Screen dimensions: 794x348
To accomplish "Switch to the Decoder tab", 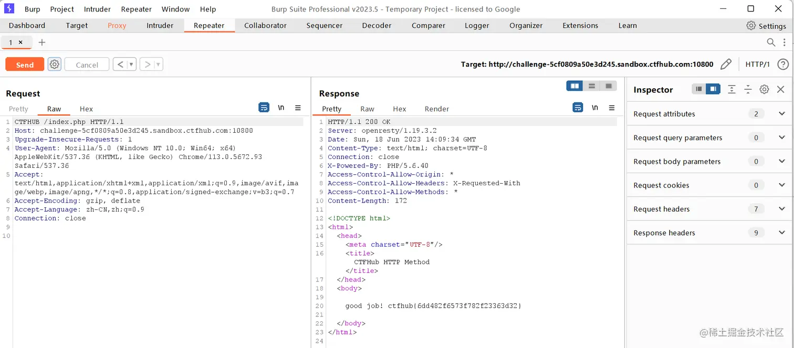I will click(x=377, y=26).
